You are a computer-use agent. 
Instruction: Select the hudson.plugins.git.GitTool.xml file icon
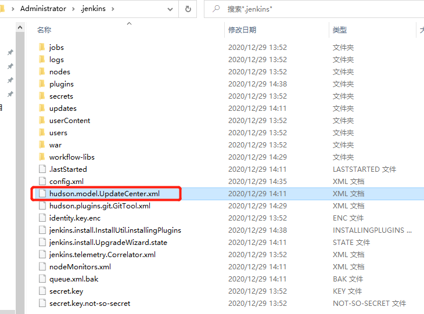pos(42,205)
